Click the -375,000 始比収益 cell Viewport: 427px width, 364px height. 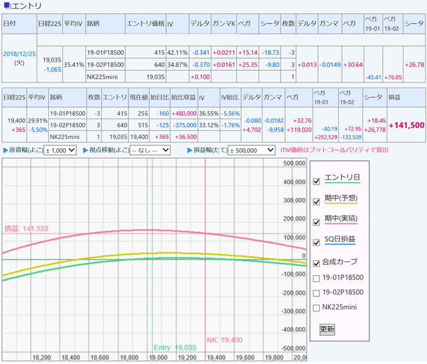click(185, 125)
